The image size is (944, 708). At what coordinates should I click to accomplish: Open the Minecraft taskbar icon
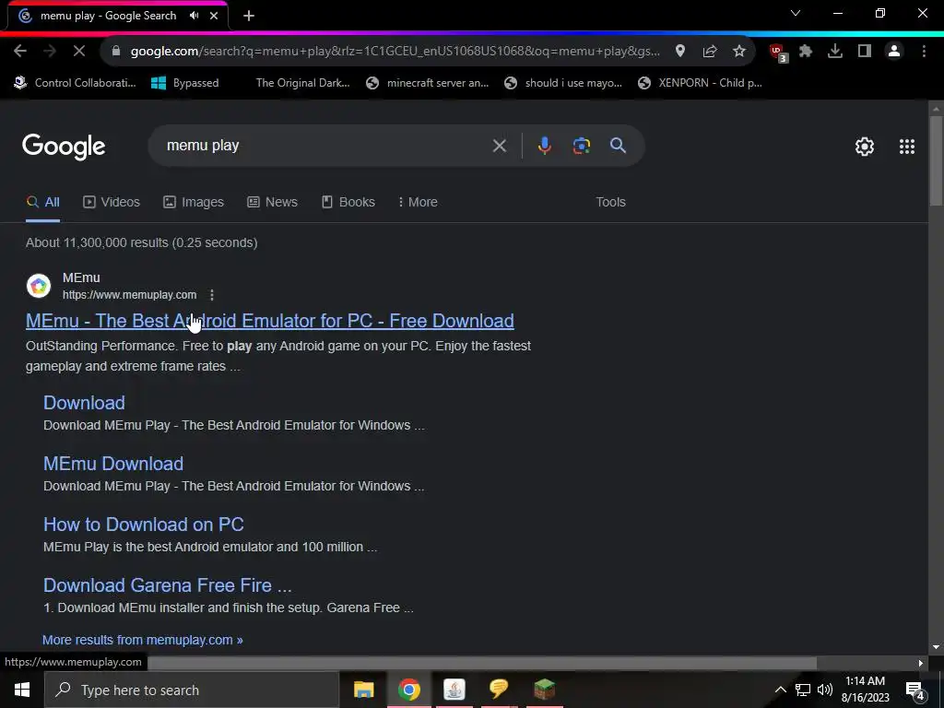point(544,690)
